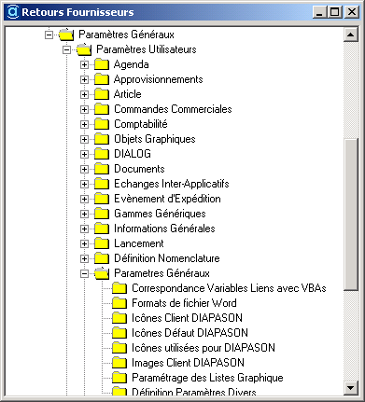Click the scrollbar down arrow

point(351,388)
